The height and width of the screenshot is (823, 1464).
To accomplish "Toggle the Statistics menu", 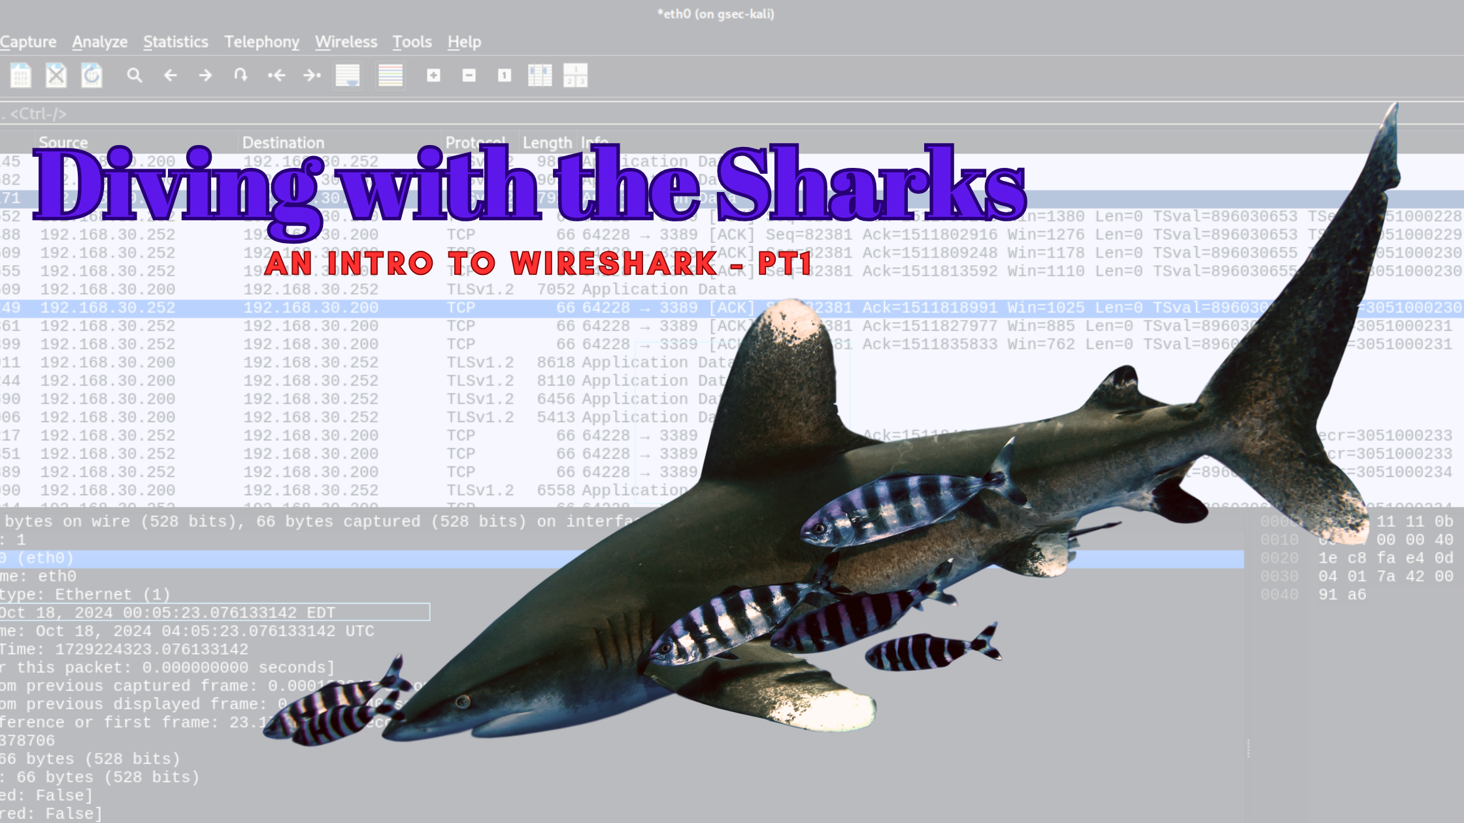I will 175,41.
